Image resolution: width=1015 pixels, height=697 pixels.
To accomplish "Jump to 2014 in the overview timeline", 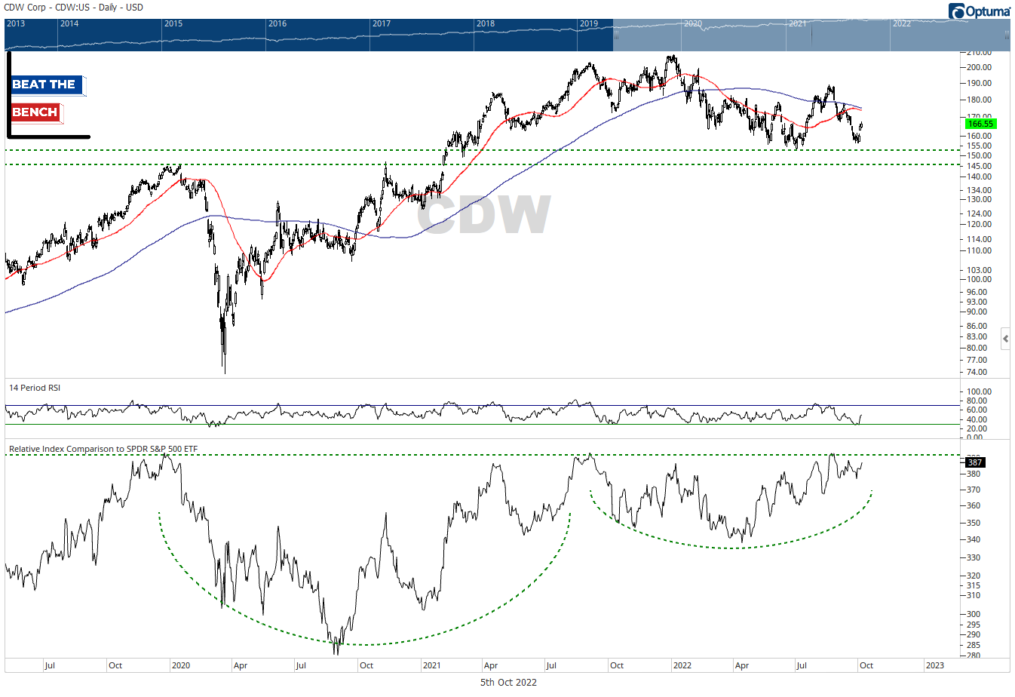I will pyautogui.click(x=69, y=23).
